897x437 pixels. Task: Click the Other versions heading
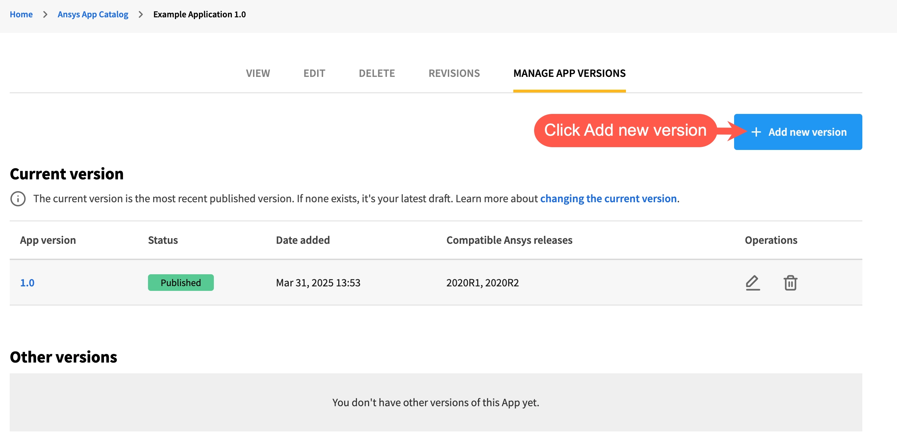(63, 357)
